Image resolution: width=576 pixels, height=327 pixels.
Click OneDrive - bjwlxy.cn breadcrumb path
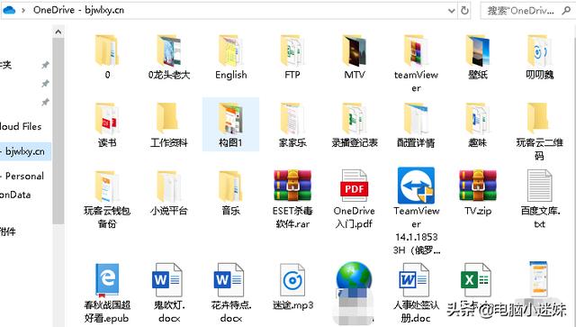[x=78, y=10]
